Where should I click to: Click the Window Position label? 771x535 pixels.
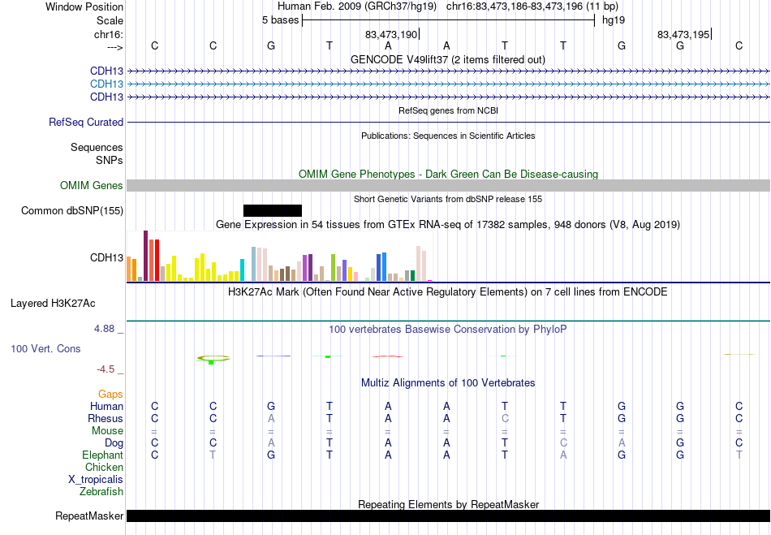84,6
